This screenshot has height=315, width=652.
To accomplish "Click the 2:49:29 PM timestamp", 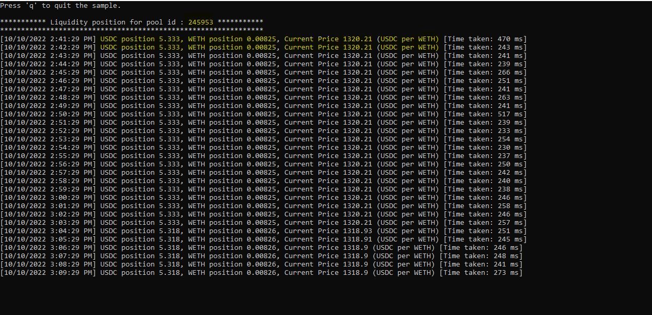I will [x=48, y=106].
